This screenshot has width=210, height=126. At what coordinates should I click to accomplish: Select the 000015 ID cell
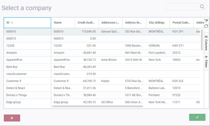(27, 39)
